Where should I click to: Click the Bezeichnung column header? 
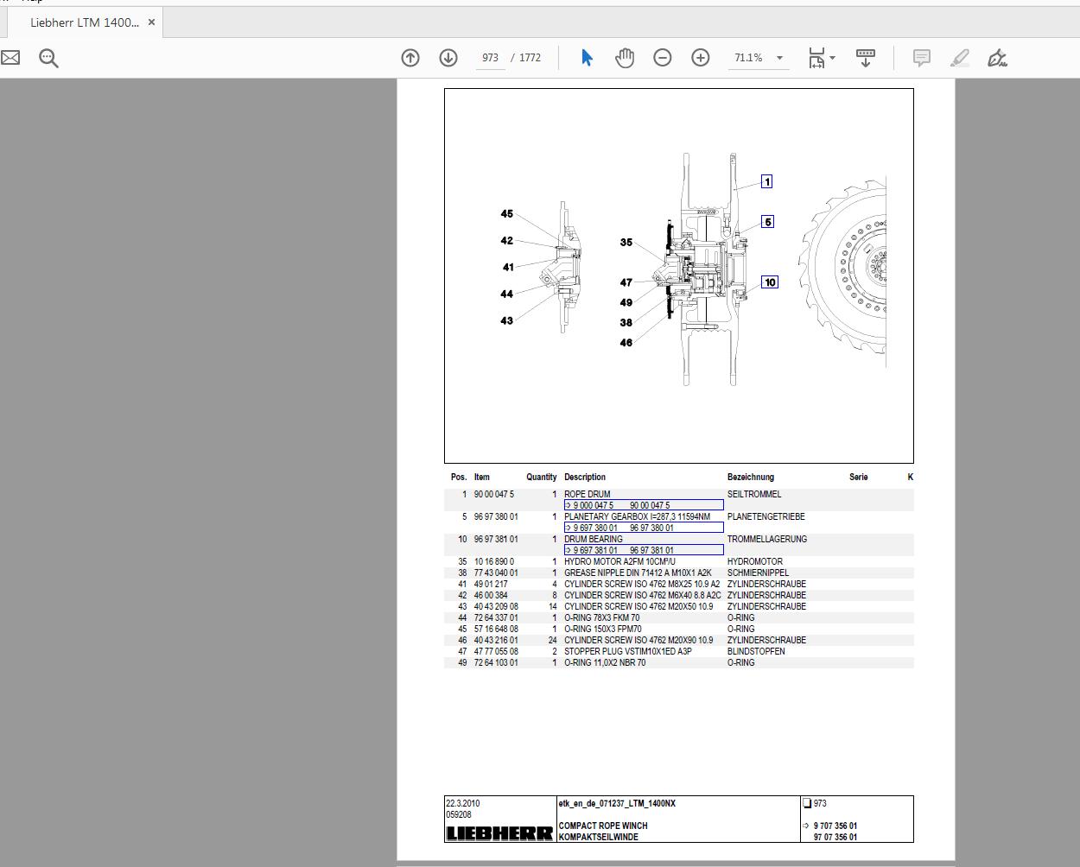(751, 477)
